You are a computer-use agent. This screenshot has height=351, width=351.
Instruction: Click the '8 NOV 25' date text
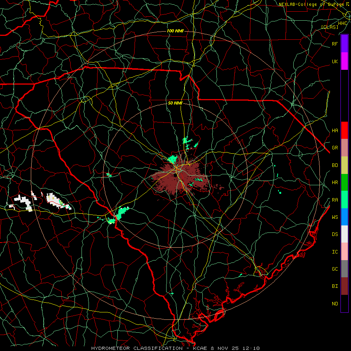pyautogui.click(x=225, y=348)
